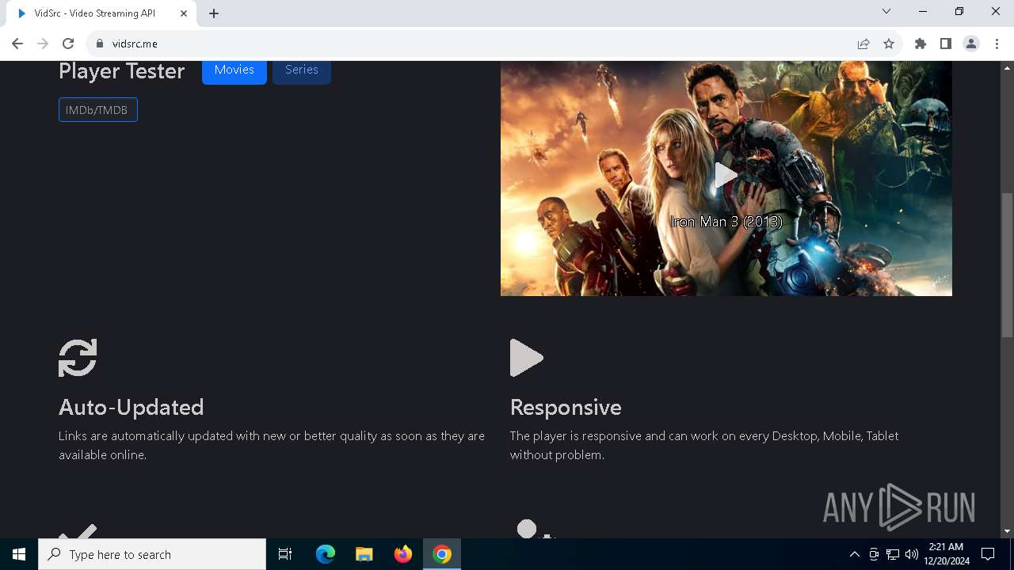
Task: Select the VidSrc - Video Streaming API tab
Action: point(101,13)
